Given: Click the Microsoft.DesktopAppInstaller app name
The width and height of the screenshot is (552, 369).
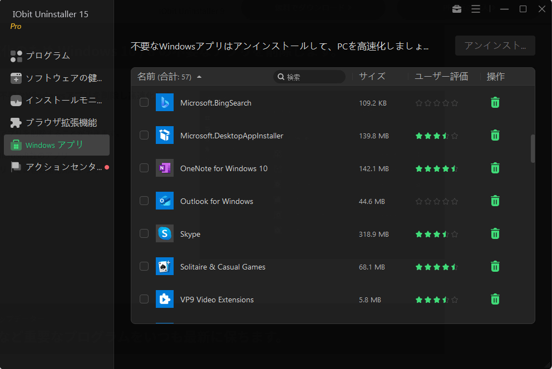Looking at the screenshot, I should click(x=231, y=136).
